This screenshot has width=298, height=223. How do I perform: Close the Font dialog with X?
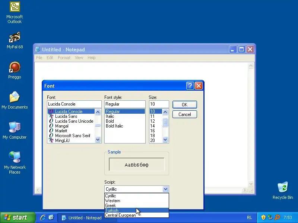coord(199,86)
